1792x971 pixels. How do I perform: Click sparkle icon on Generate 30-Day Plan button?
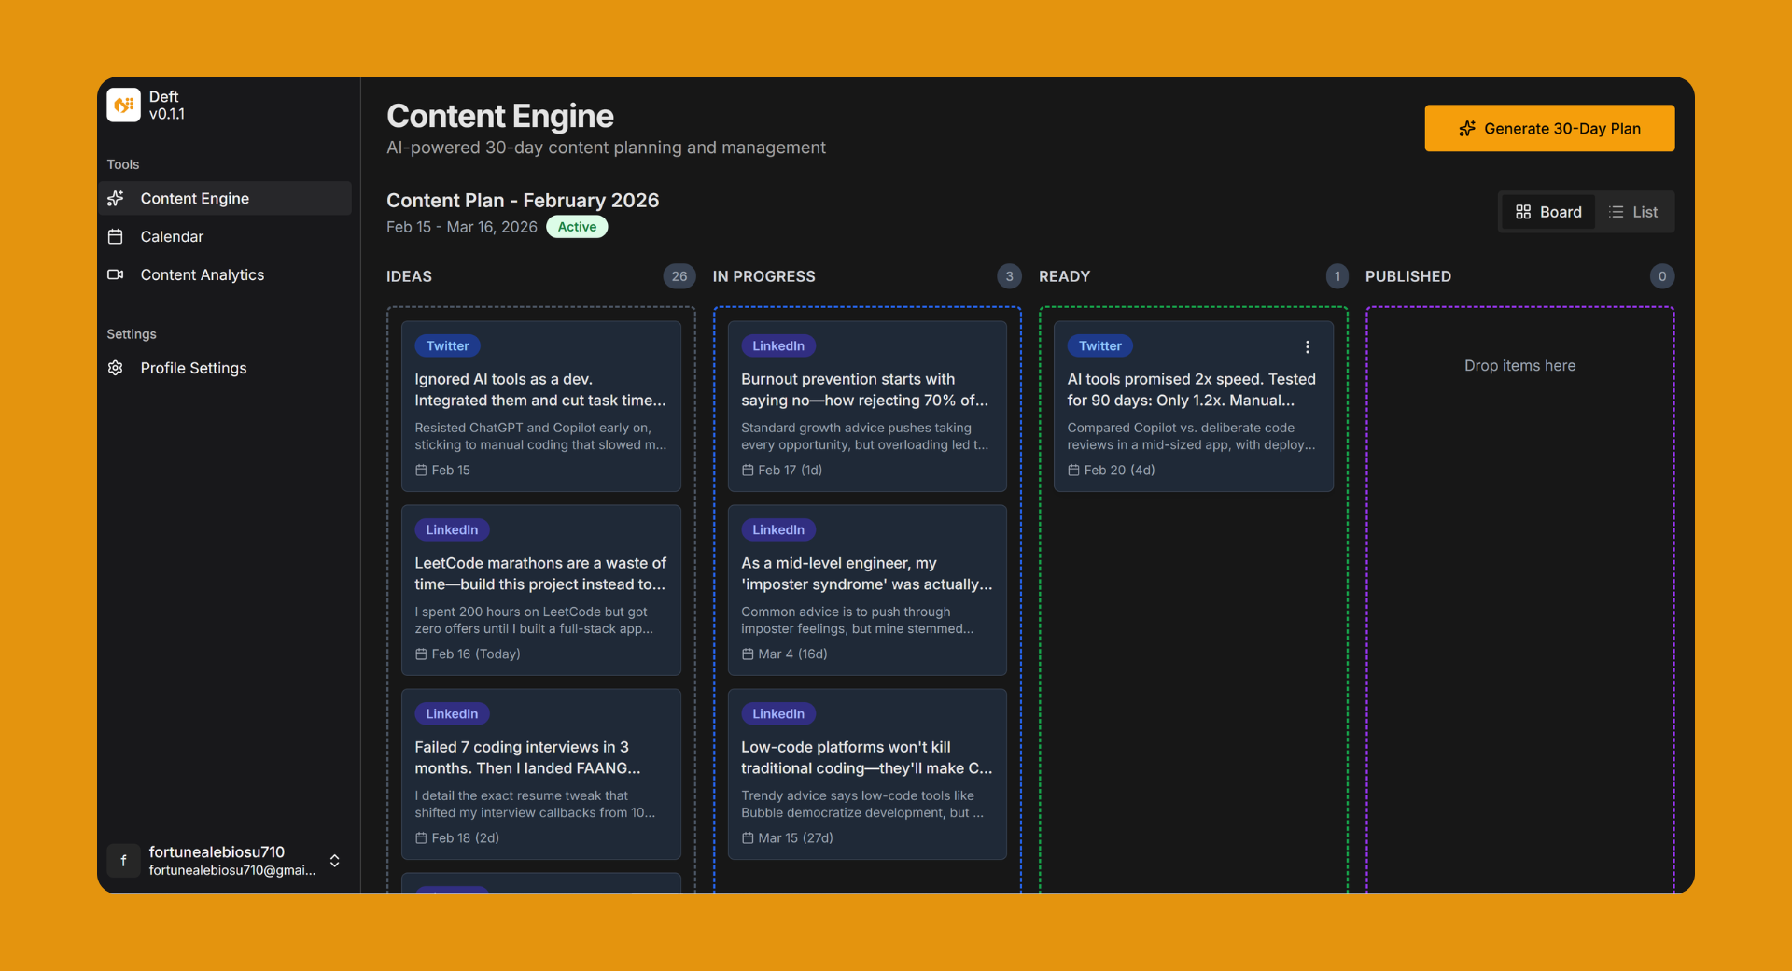click(1467, 129)
